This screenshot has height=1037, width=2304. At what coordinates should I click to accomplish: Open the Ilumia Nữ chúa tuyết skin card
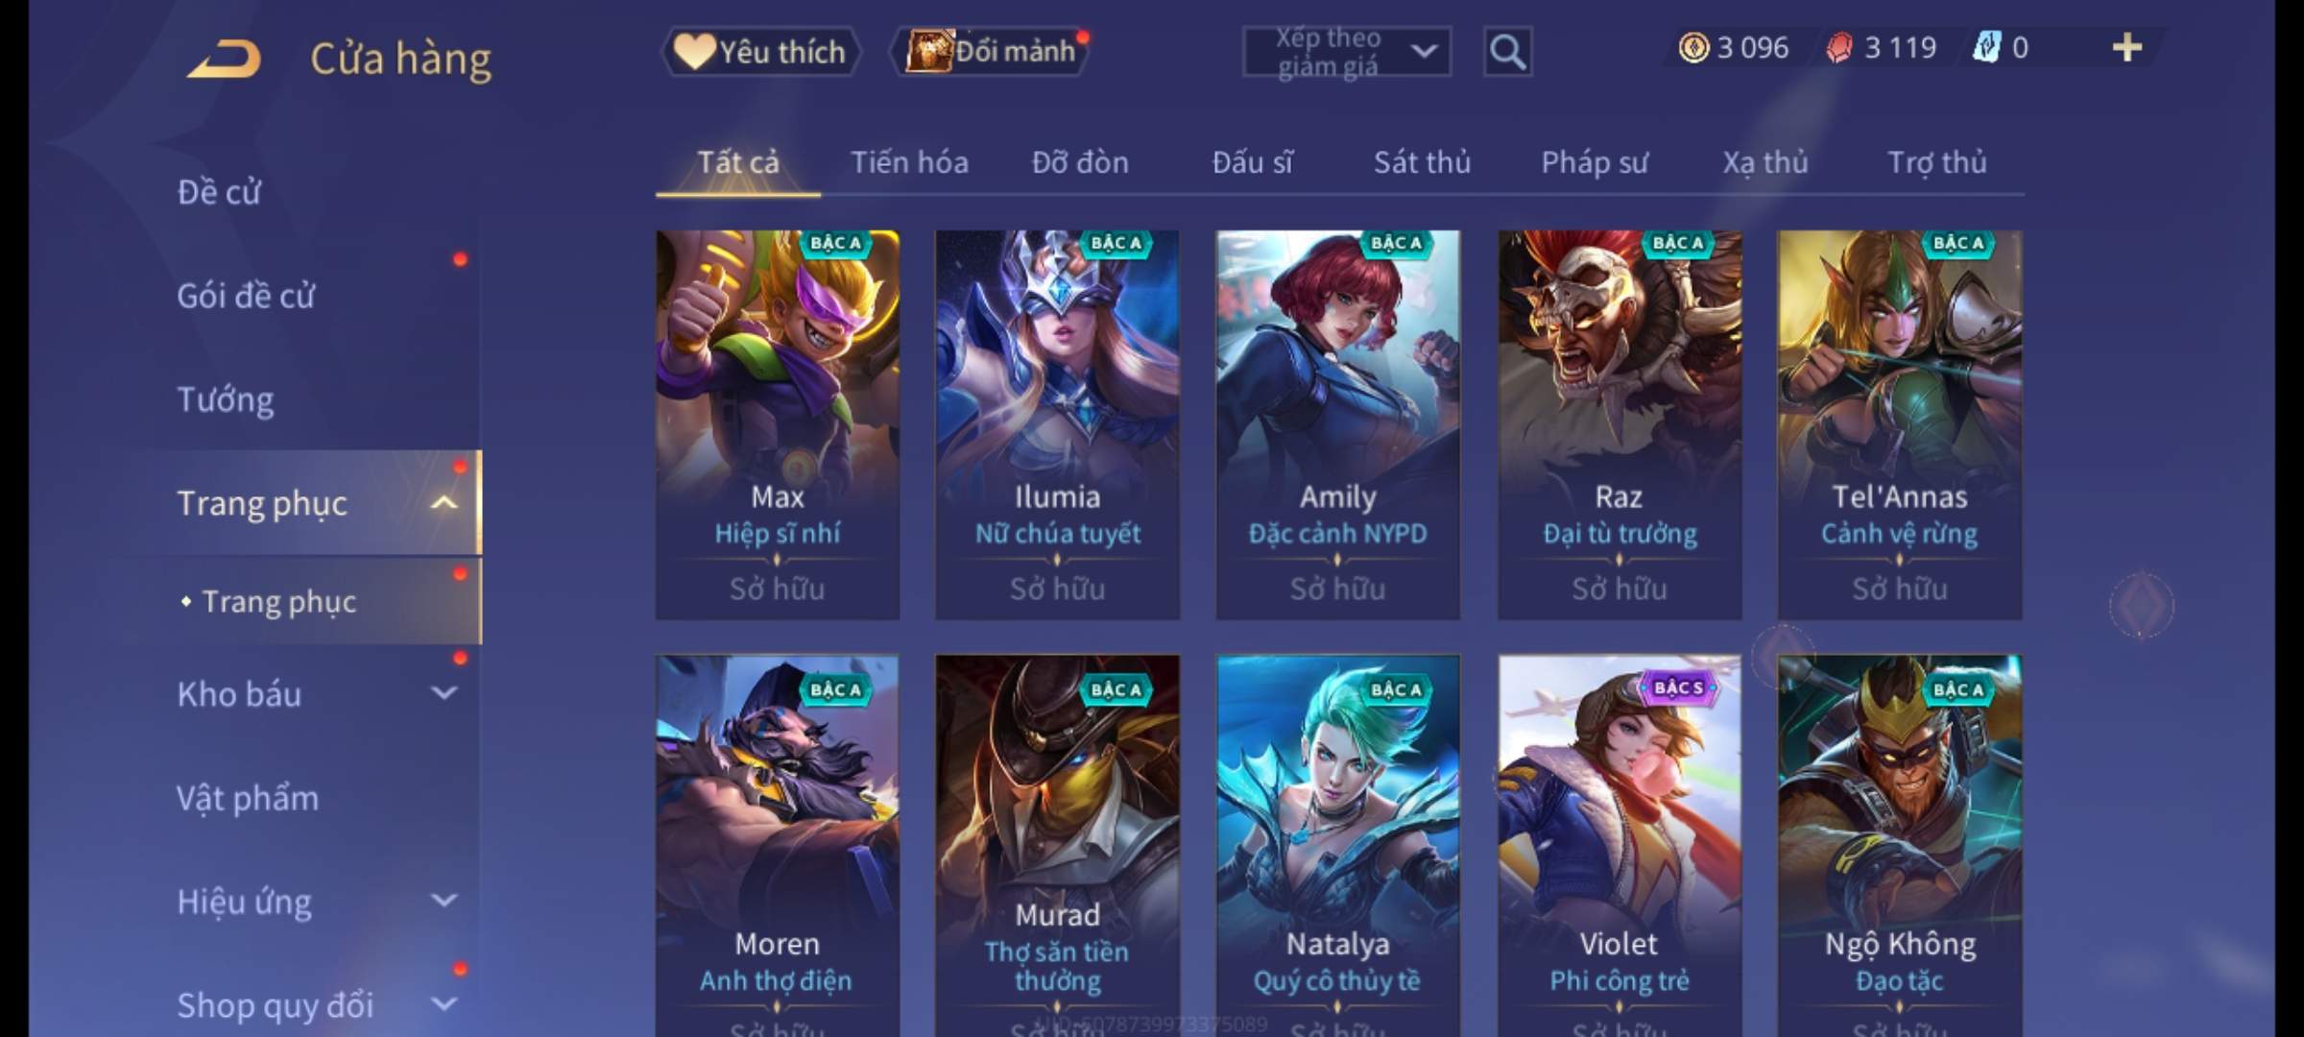(1058, 424)
